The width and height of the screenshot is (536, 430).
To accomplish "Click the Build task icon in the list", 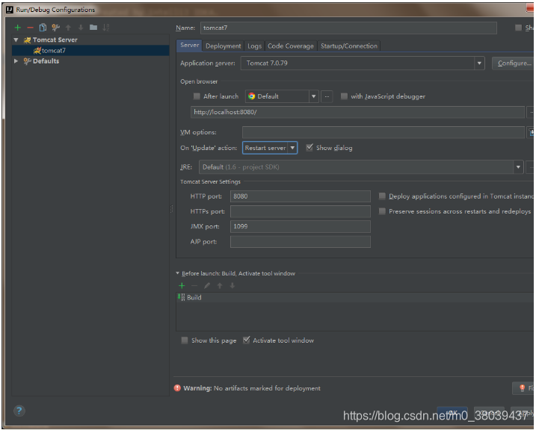I will 181,297.
